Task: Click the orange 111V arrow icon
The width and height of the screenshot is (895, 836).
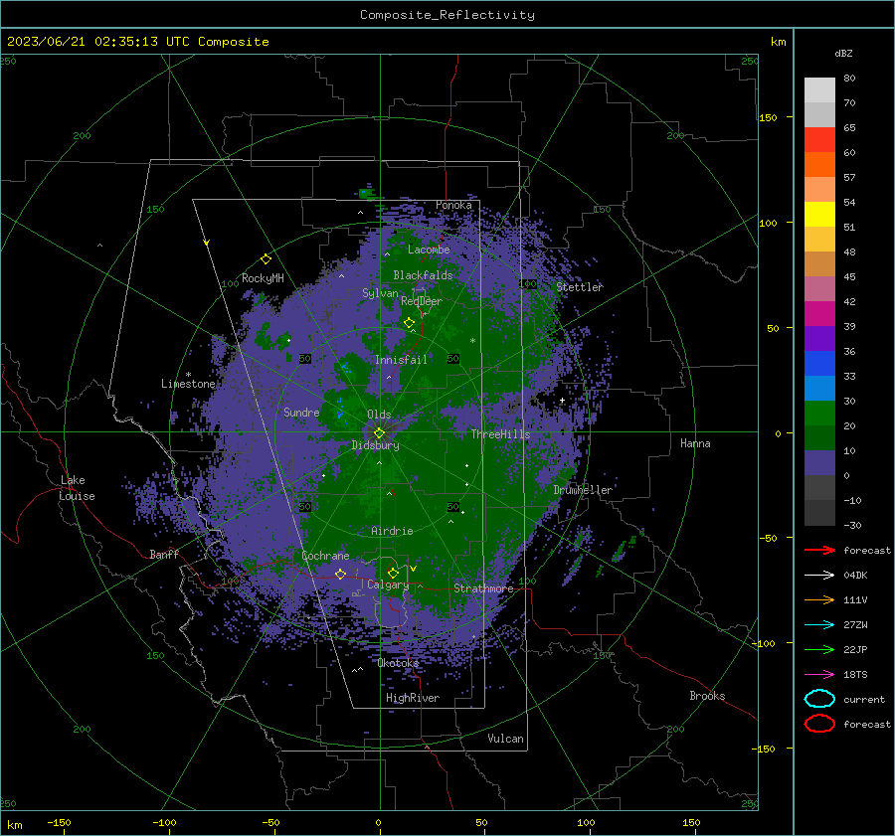Action: tap(819, 599)
